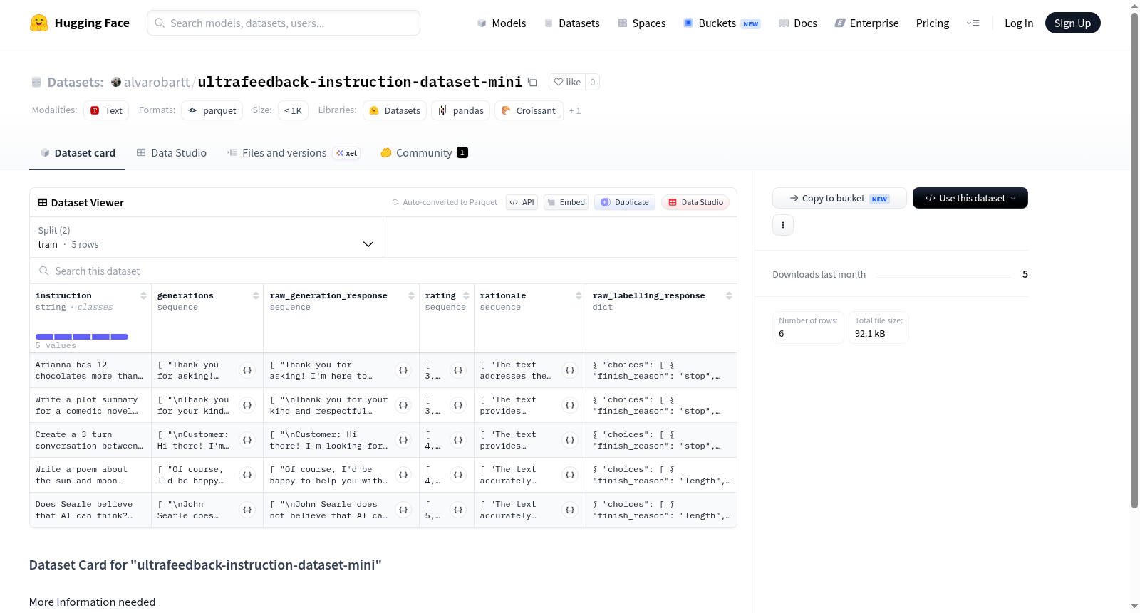1140x613 pixels.
Task: Click the Sign Up button
Action: (1072, 23)
